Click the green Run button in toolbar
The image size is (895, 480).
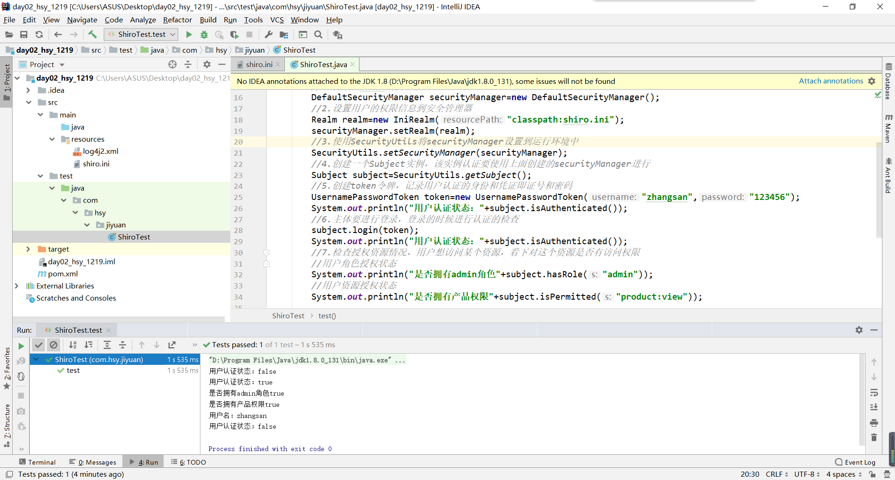[x=189, y=34]
